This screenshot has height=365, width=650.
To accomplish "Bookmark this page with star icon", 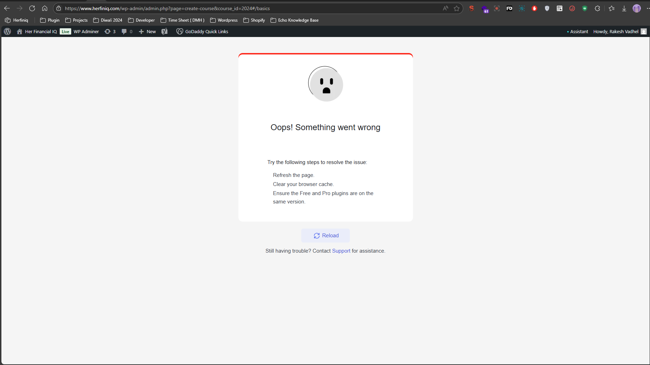I will pos(457,8).
